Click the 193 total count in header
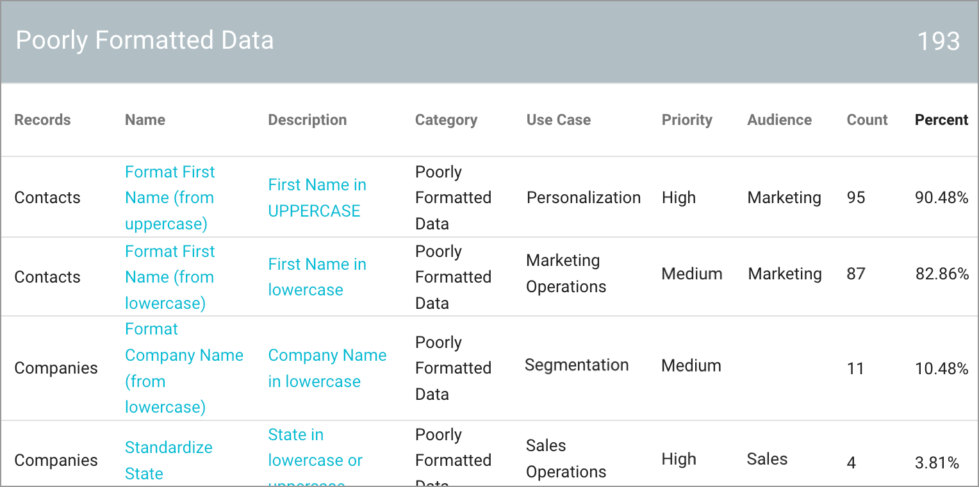Image resolution: width=979 pixels, height=487 pixels. point(939,41)
